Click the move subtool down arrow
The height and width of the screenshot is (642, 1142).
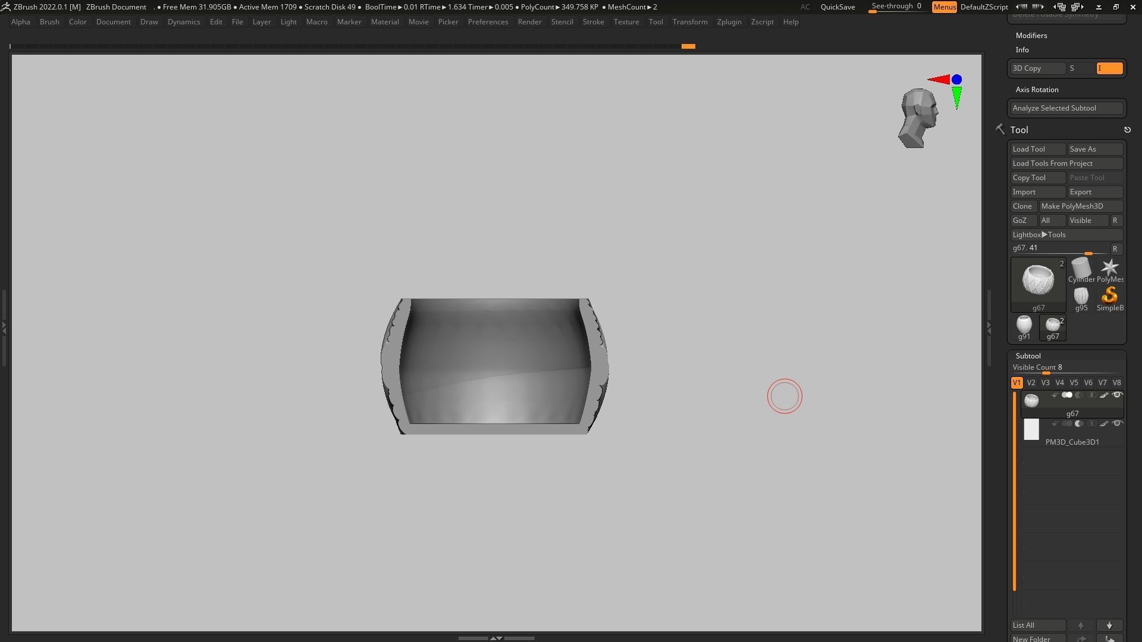(x=1109, y=625)
